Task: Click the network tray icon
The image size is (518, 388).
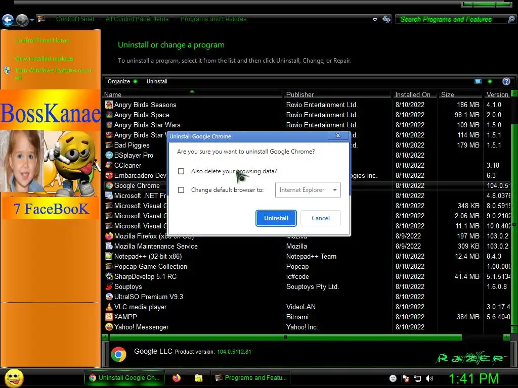Action: (x=417, y=378)
